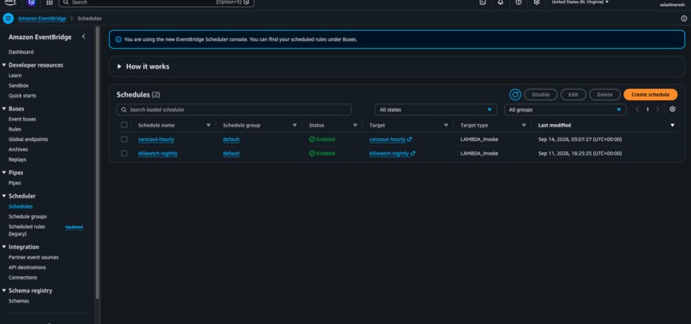Open Archives in the sidebar
This screenshot has height=324, width=691.
(x=18, y=150)
